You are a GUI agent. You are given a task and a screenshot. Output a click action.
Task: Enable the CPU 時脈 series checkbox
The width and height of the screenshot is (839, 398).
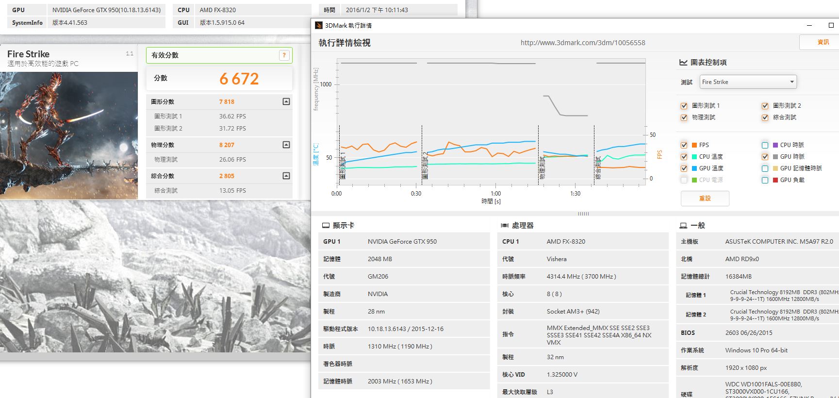[x=765, y=145]
